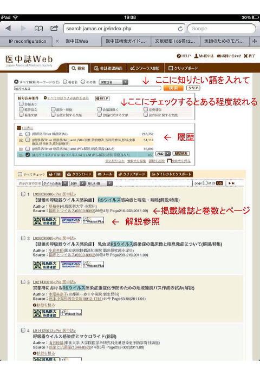Check 治療に関する文献 checkbox
The width and height of the screenshot is (260, 375).
(x=53, y=115)
